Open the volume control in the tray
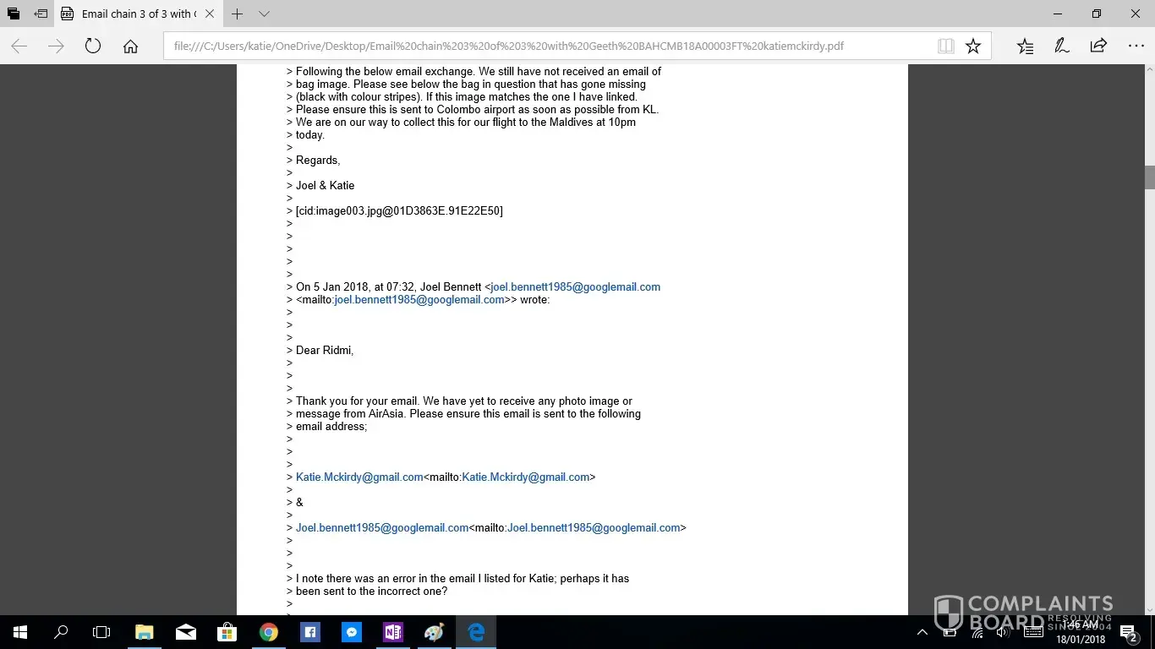Image resolution: width=1155 pixels, height=649 pixels. click(1002, 632)
